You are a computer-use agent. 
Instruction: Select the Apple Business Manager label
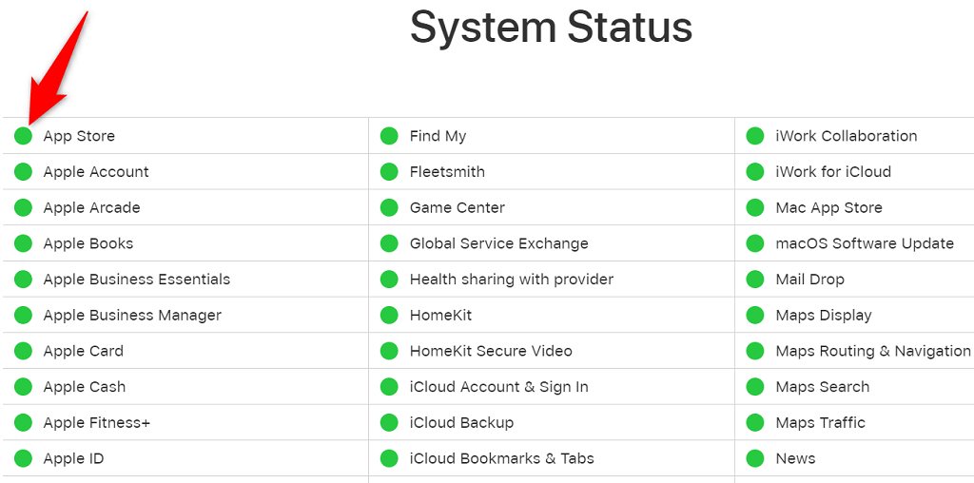[132, 316]
